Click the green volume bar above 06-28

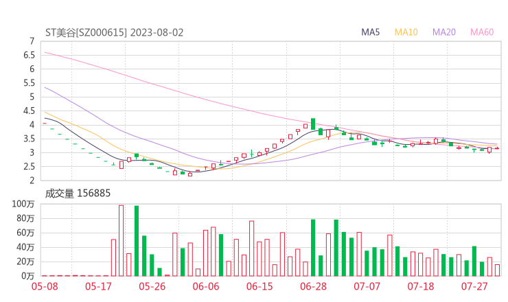313,248
